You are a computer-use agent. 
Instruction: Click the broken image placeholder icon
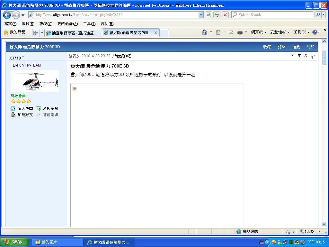[75, 88]
